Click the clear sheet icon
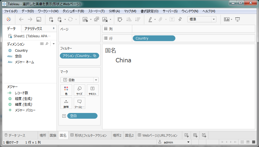The width and height of the screenshot is (259, 147). (x=105, y=19)
